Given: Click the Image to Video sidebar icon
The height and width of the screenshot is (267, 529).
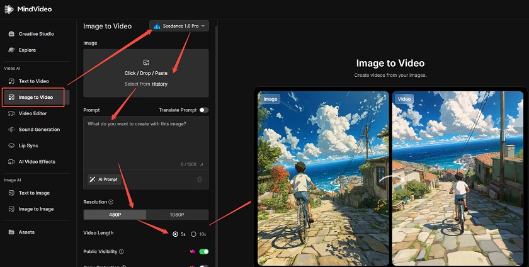Looking at the screenshot, I should 11,97.
